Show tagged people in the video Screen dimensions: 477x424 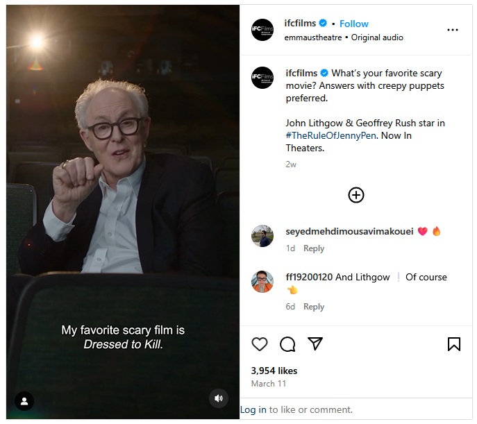click(24, 400)
